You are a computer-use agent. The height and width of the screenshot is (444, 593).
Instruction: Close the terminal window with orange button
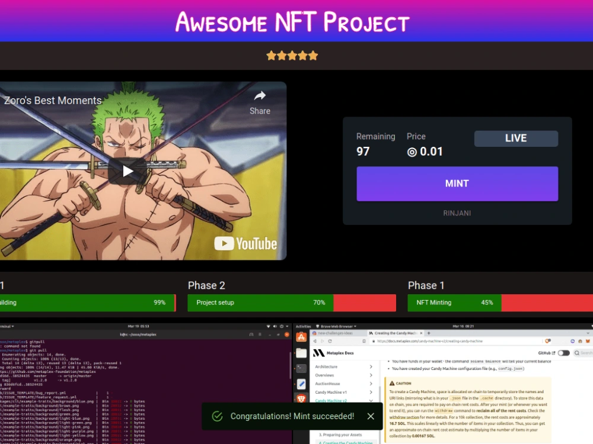[x=286, y=334]
